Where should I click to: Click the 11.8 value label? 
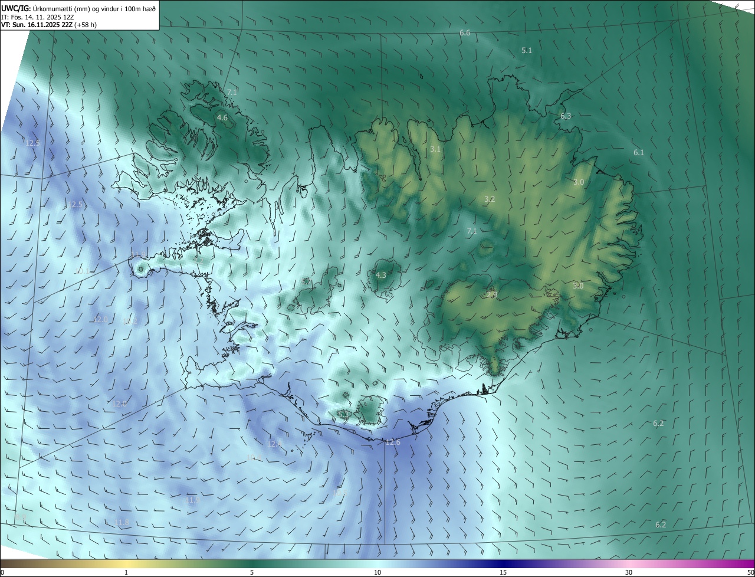tap(122, 523)
